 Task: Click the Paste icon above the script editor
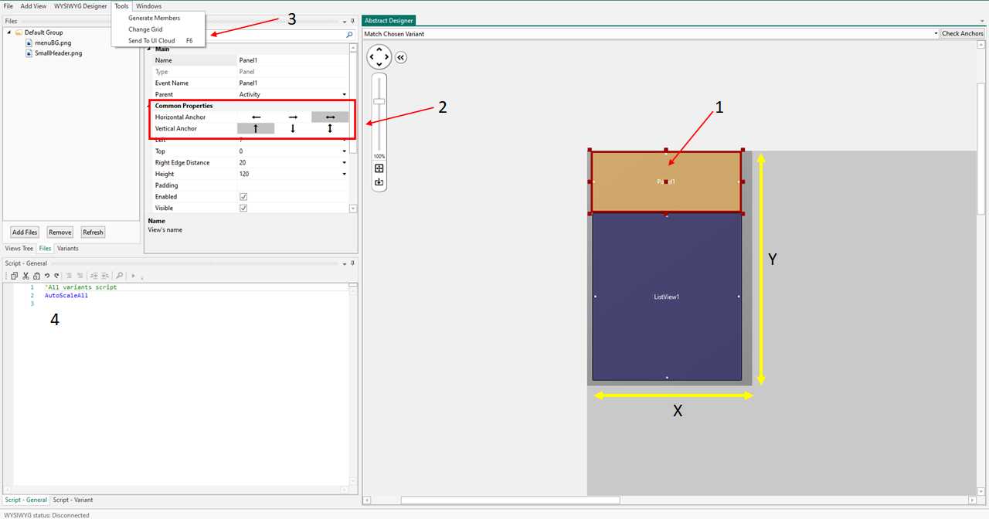pos(36,276)
